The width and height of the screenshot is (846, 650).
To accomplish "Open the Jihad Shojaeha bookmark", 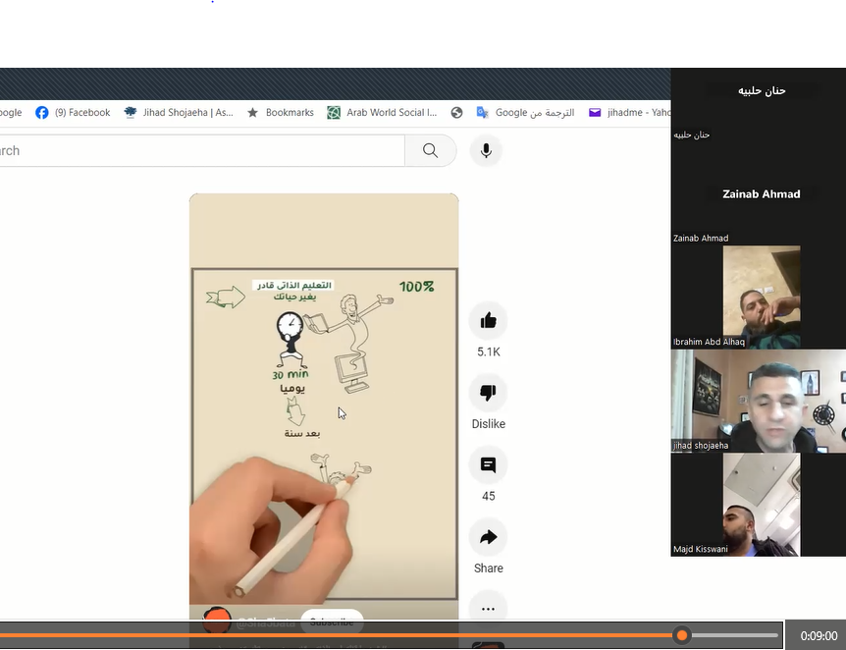I will point(179,112).
